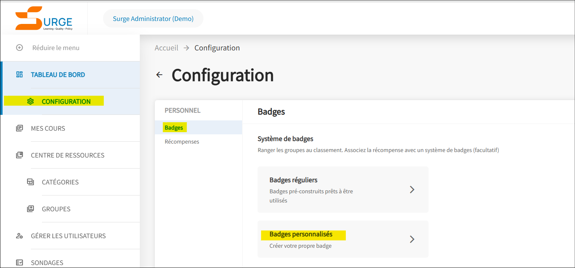
Task: Switch to the Récompenses tab
Action: click(x=182, y=141)
